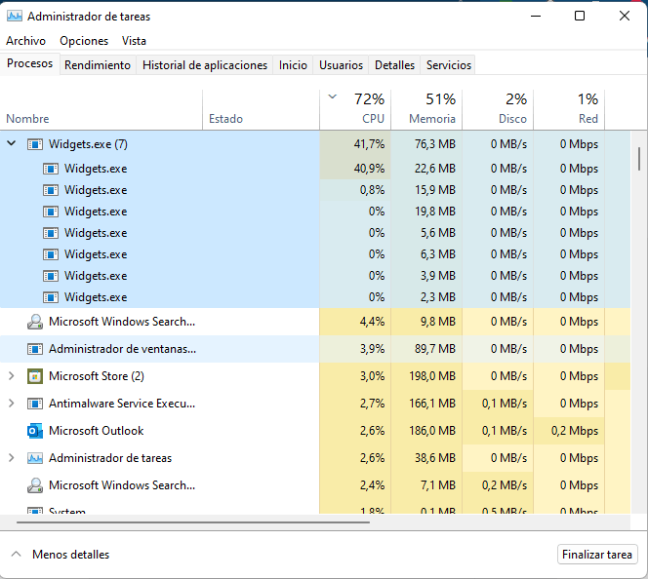The height and width of the screenshot is (579, 648).
Task: Expand the Microsoft Store (2) group
Action: point(12,376)
